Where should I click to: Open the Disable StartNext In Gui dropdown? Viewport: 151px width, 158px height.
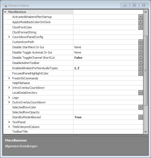(x=141, y=47)
